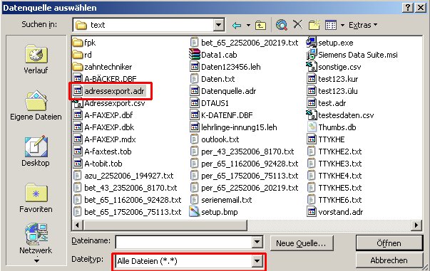The image size is (430, 271).
Task: Open the Views dropdown arrow
Action: (x=343, y=25)
